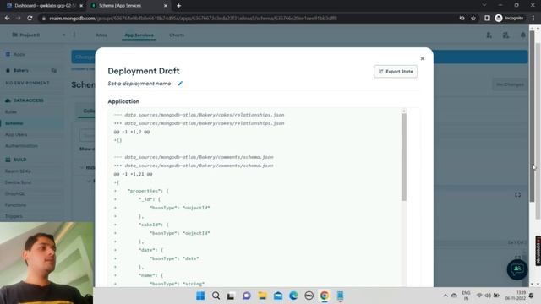This screenshot has width=541, height=304.
Task: Click the invite user icon in header
Action: 489,35
